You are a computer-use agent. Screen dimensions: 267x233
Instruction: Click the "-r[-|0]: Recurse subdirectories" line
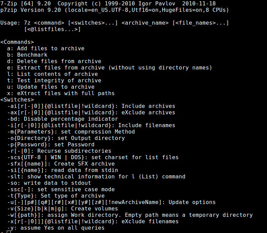(59, 151)
